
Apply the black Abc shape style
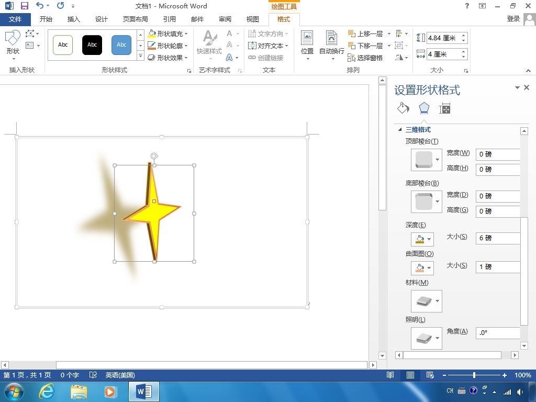92,45
